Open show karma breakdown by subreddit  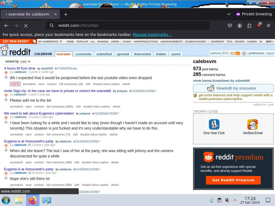point(221,81)
